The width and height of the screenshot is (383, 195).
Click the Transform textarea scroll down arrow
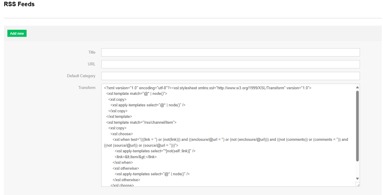tap(357, 179)
